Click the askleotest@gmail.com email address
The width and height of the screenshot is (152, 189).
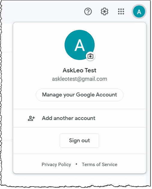79,79
